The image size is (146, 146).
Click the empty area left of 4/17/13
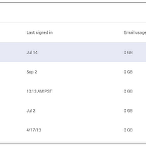(x=13, y=130)
